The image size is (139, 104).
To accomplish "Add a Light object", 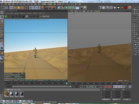I will (85, 8).
